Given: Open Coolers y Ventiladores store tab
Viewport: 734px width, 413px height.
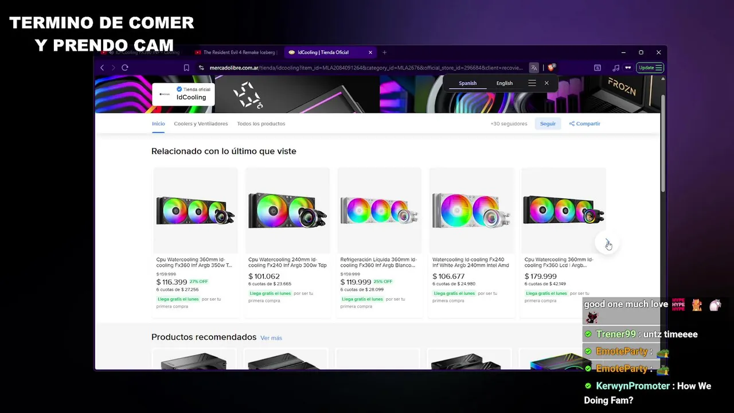Looking at the screenshot, I should [x=201, y=124].
